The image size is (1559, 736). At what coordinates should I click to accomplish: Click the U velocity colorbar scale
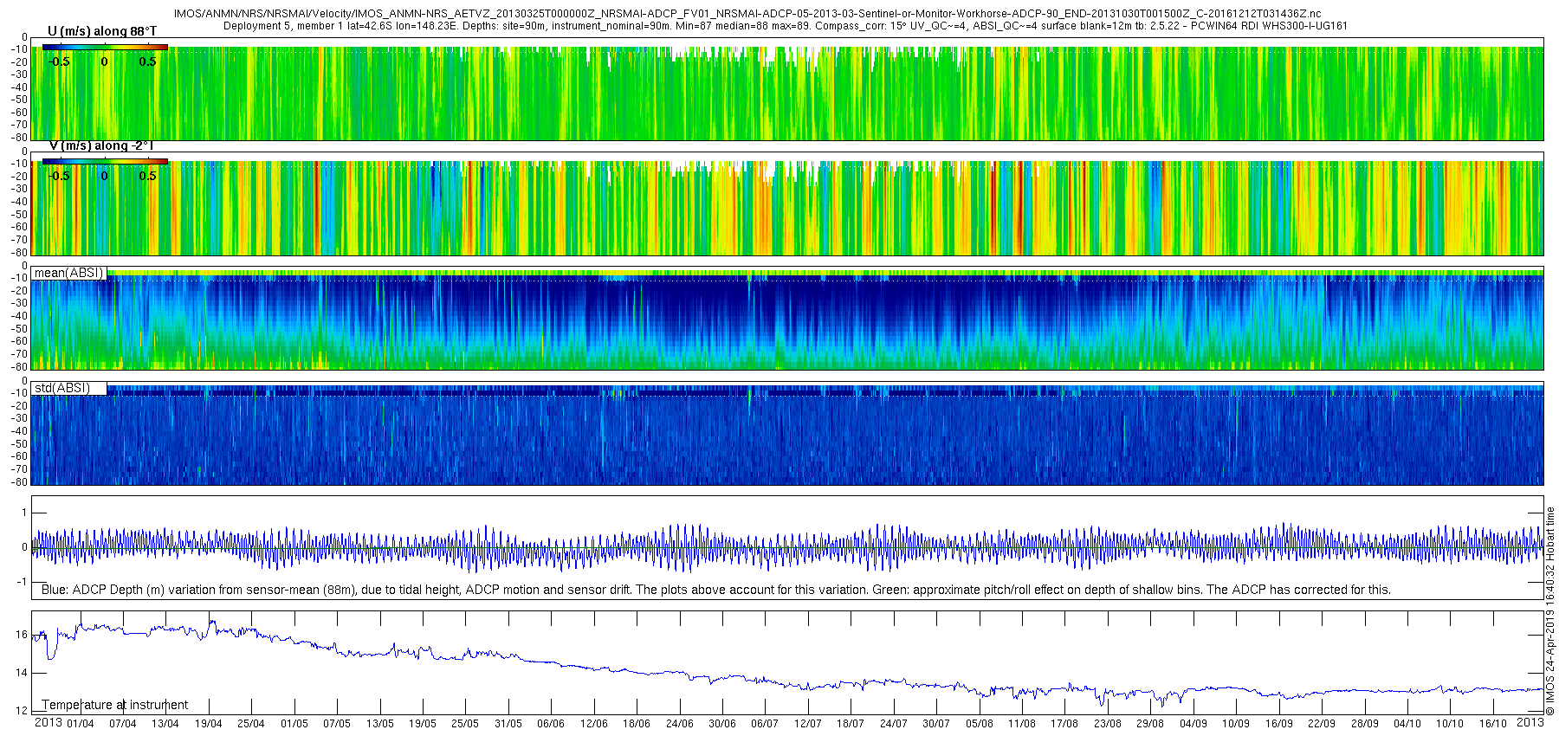(105, 48)
